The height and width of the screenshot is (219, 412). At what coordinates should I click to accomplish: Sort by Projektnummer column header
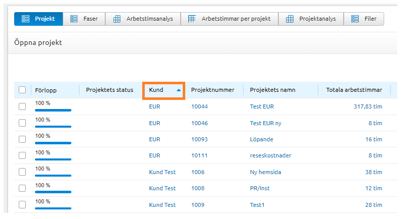pos(213,90)
